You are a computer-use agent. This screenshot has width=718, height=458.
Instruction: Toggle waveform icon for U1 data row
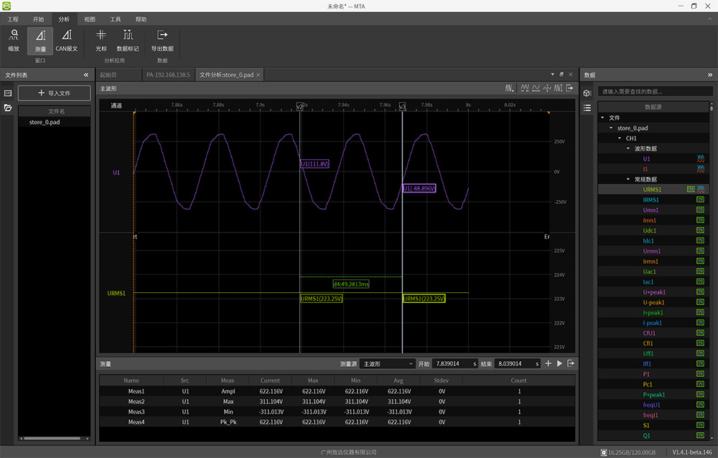click(701, 159)
